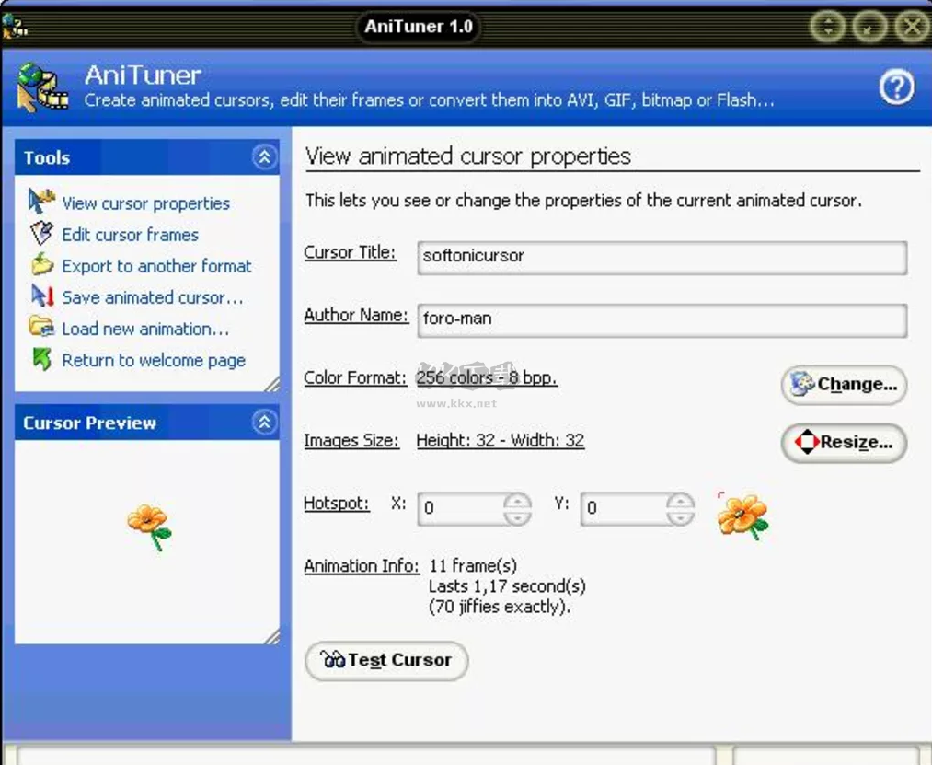Click the Test Cursor button
932x765 pixels.
(x=386, y=660)
